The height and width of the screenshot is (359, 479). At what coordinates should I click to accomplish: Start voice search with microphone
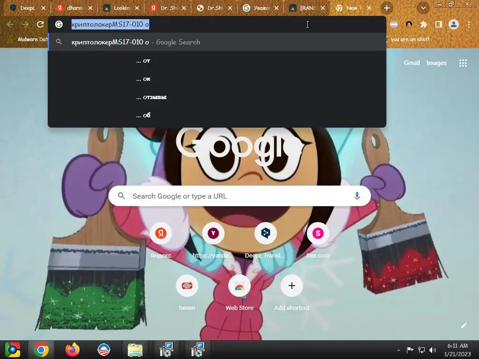357,196
